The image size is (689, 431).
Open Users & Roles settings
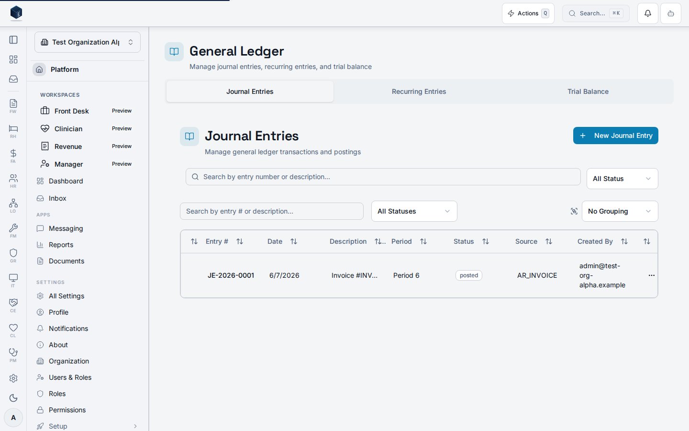[88, 377]
